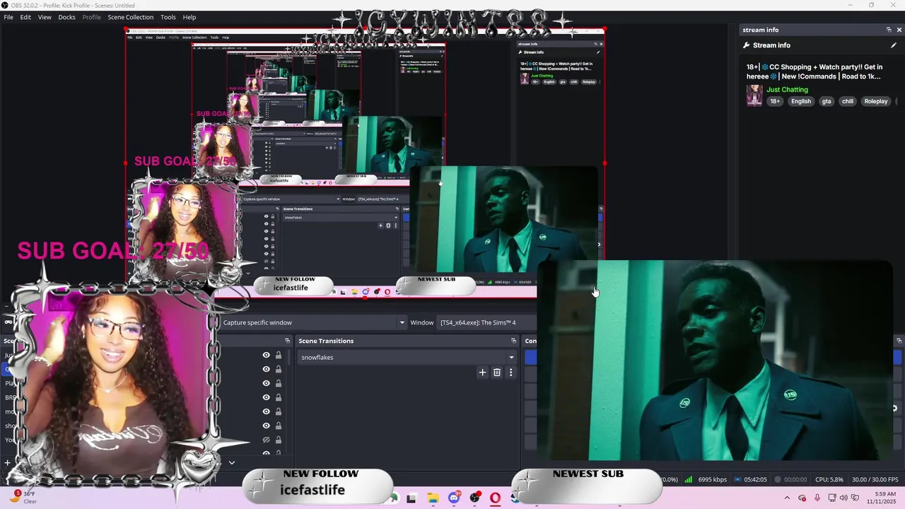Toggle visibility of the third source row
This screenshot has height=509, width=905.
point(266,383)
